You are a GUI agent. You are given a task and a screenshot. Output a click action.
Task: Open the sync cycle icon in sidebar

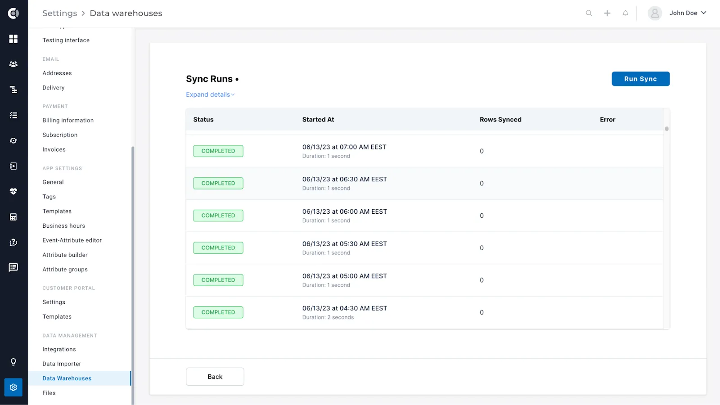13,141
